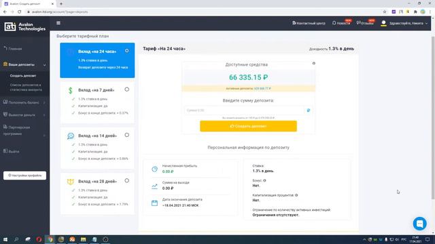Click the info icon in available funds card
Screen dimensions: 435x244
[x=314, y=63]
